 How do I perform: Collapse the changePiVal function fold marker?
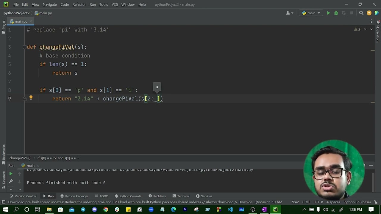(24, 47)
